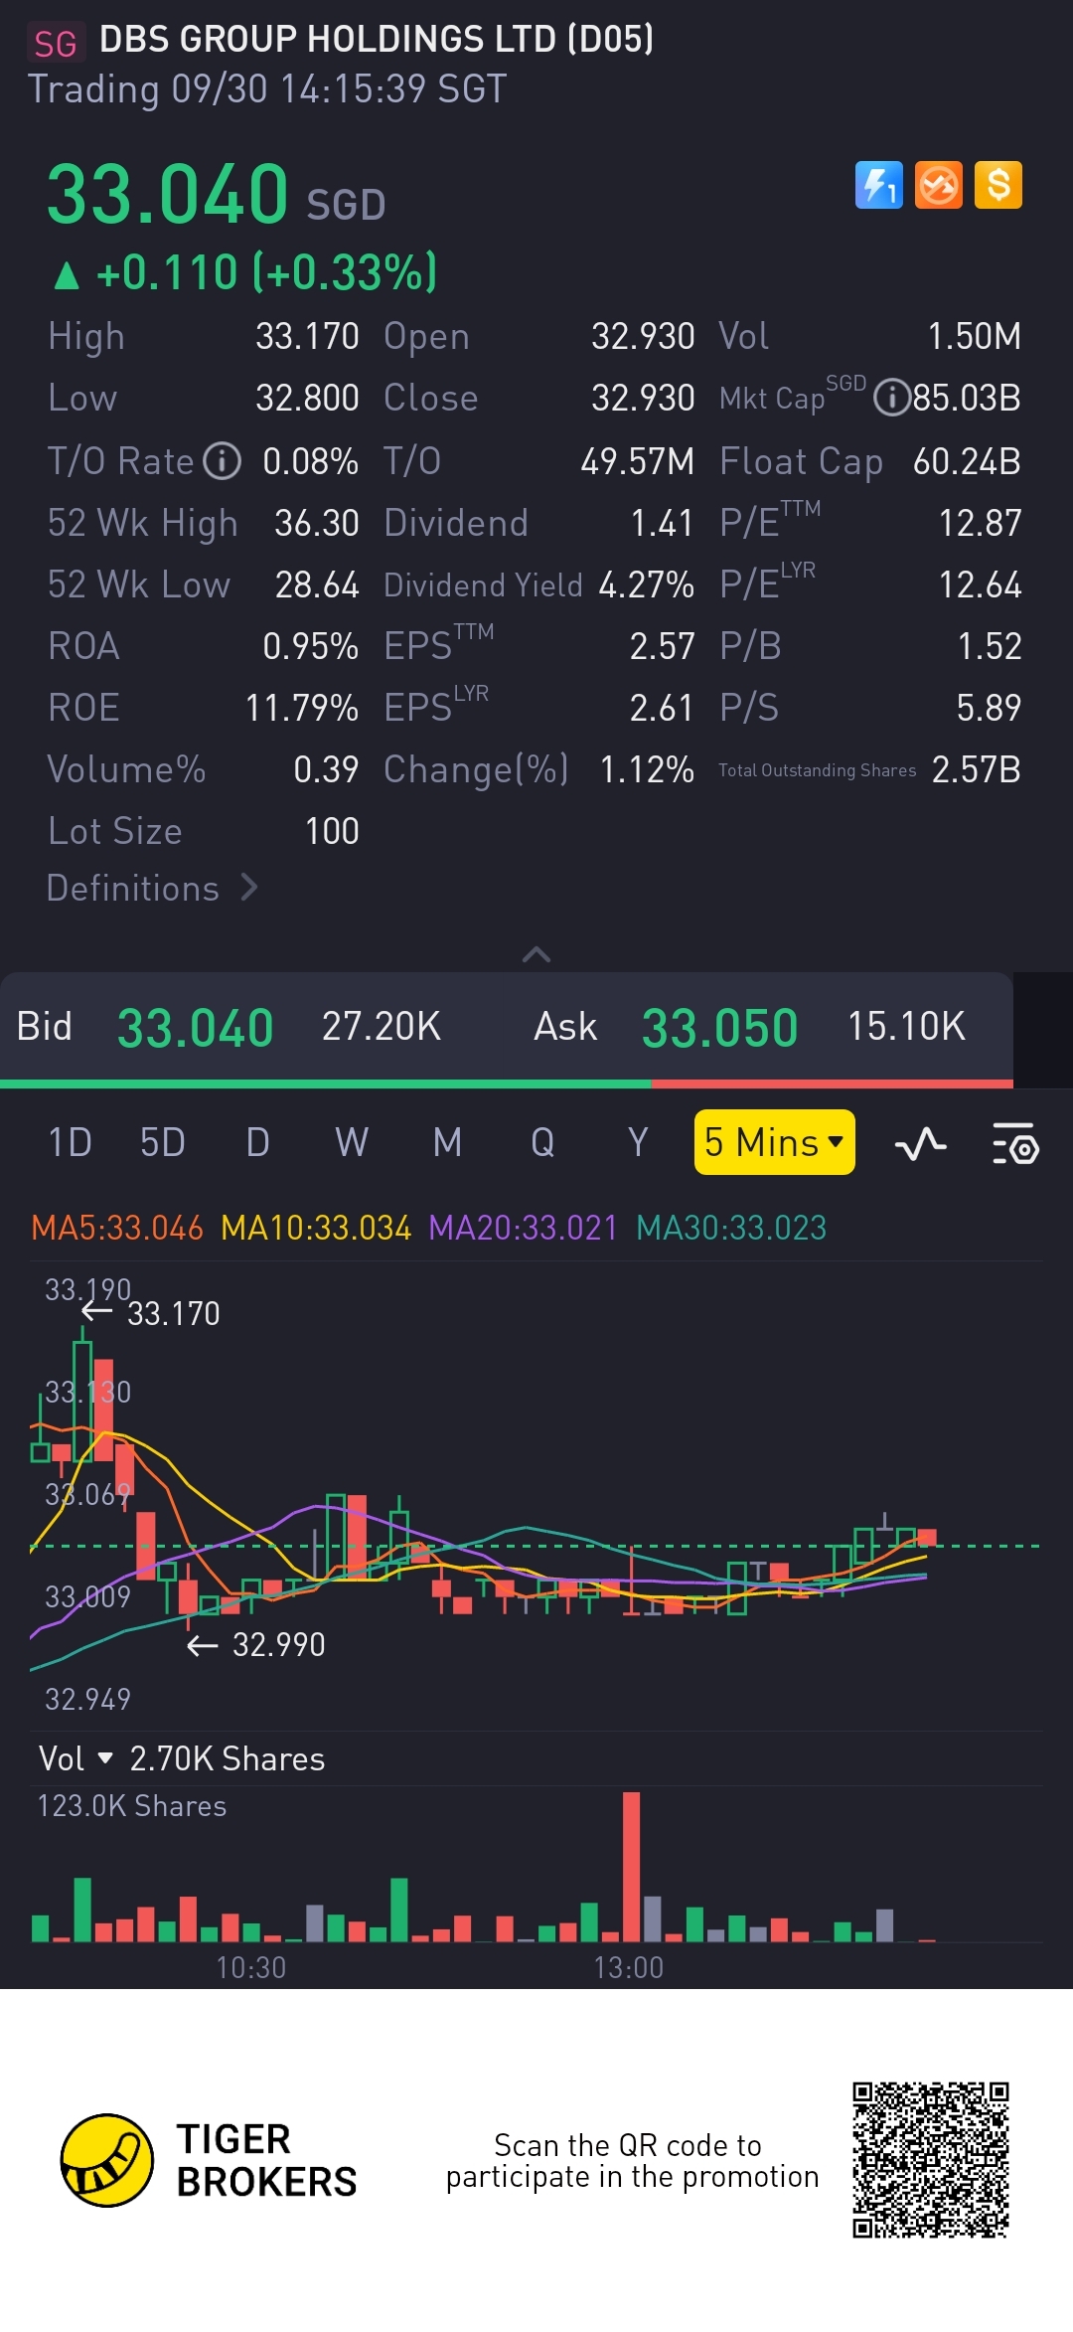
Task: Select the Y yearly chart tab
Action: (x=638, y=1143)
